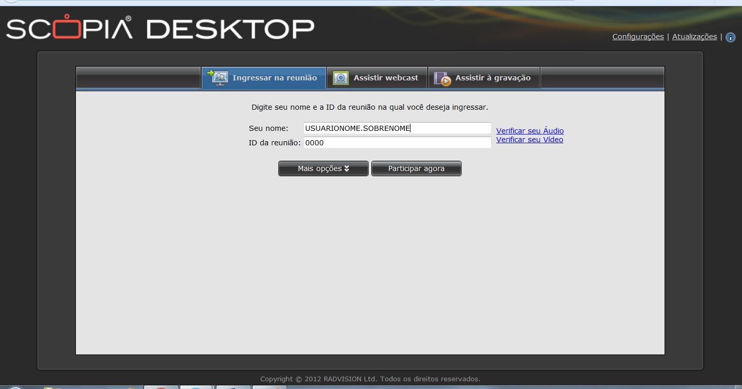Switch to Assistir à gravação tab label
Viewport: 742px width, 389px height.
pyautogui.click(x=493, y=78)
